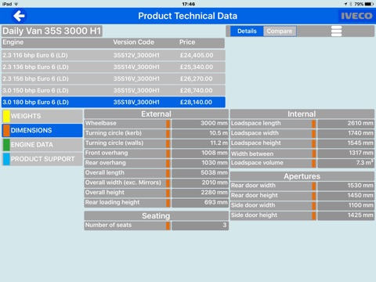376x282 pixels.
Task: Select the 3.0 150 bhp Euro 6 engine row
Action: click(x=113, y=91)
